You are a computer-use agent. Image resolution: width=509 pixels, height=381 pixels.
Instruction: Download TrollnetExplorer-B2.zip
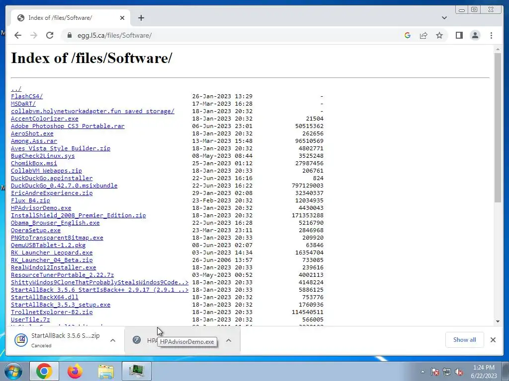pos(52,313)
